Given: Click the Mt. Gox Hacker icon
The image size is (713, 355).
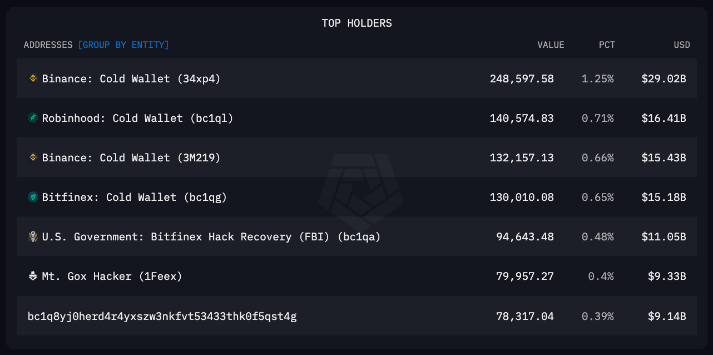Looking at the screenshot, I should pos(33,276).
